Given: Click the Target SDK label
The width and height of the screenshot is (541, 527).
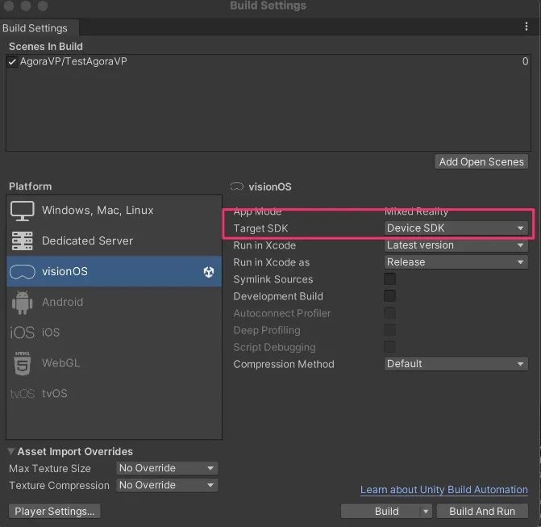Looking at the screenshot, I should [260, 228].
